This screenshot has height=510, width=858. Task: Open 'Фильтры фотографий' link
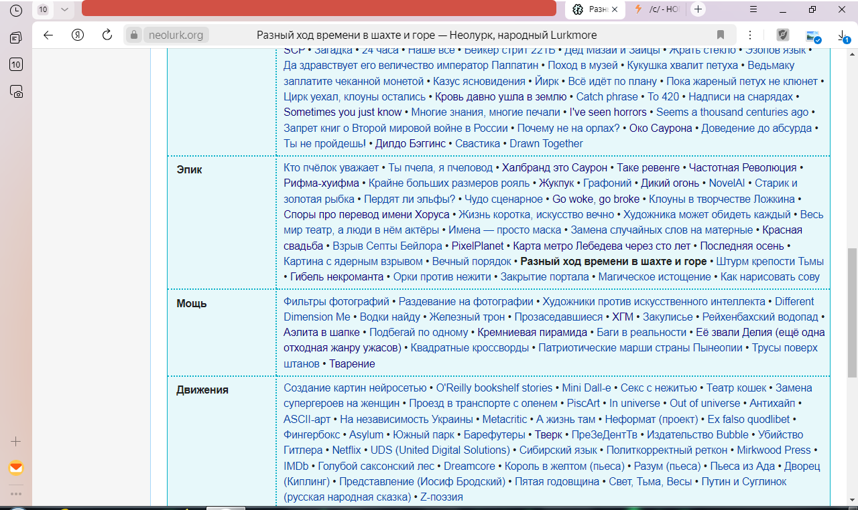(337, 301)
